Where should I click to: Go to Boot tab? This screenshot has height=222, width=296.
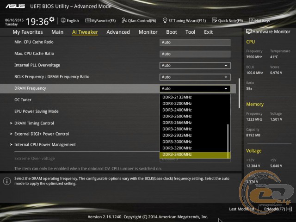(172, 32)
